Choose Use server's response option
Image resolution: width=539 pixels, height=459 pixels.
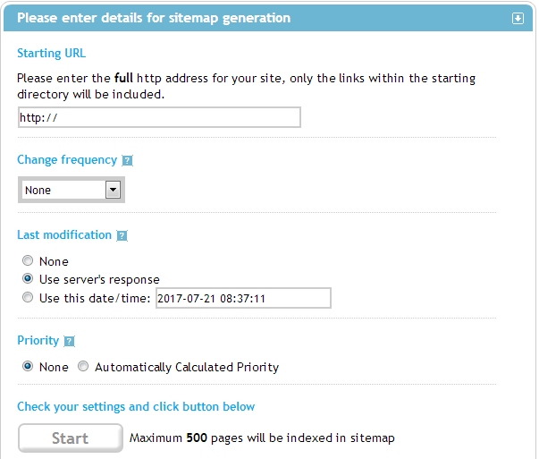(29, 279)
